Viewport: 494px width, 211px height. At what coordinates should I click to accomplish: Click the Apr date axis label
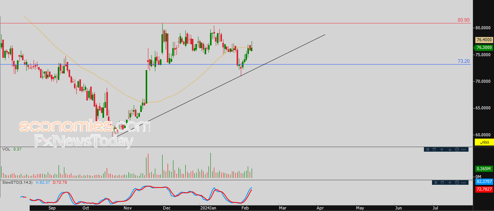pos(320,208)
